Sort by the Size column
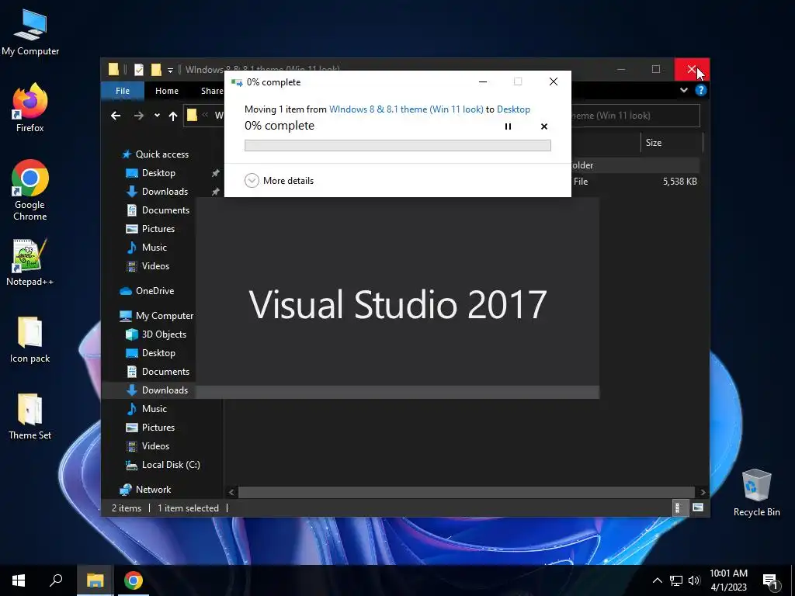This screenshot has width=795, height=596. [672, 143]
